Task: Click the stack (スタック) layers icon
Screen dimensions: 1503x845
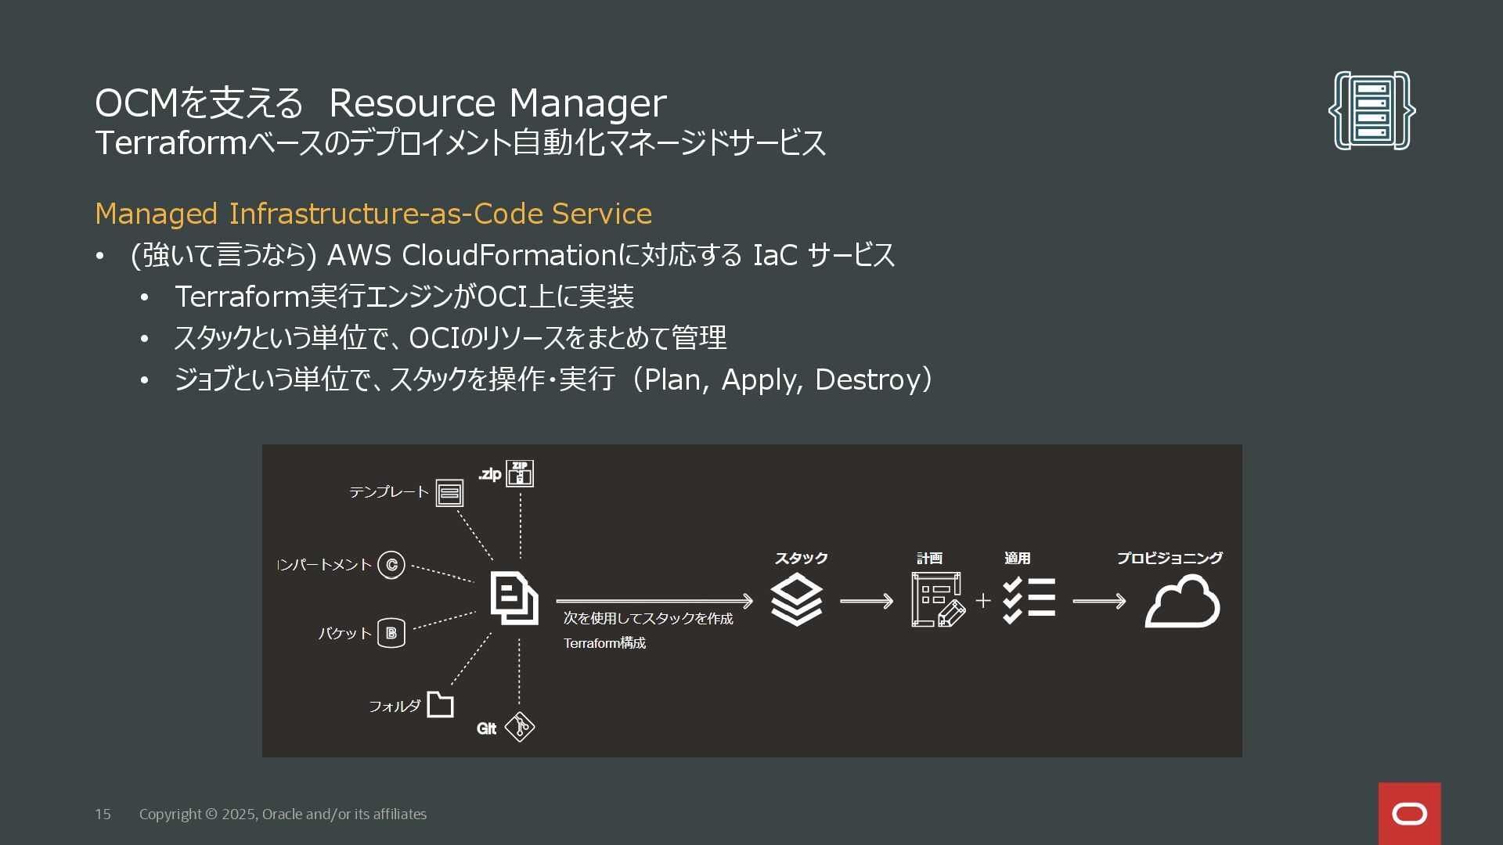Action: [796, 600]
